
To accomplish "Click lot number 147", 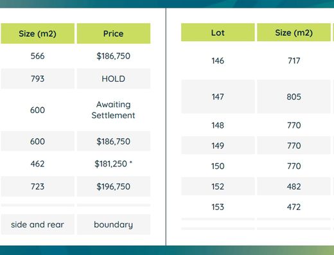I will 218,96.
